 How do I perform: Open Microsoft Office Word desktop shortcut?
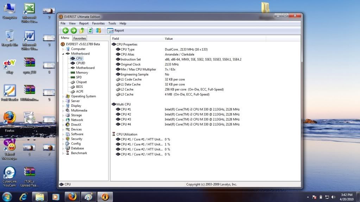[30, 40]
